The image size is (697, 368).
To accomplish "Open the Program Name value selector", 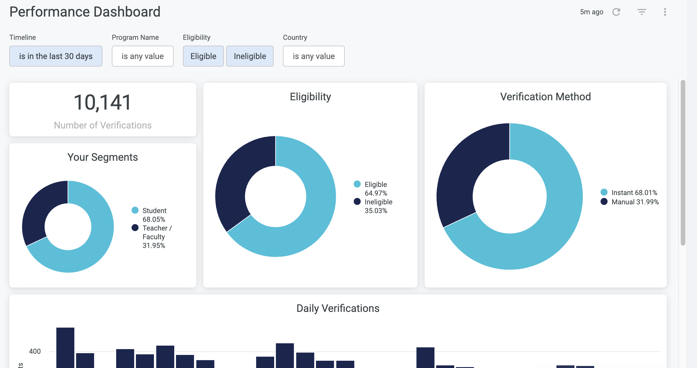I will (143, 56).
